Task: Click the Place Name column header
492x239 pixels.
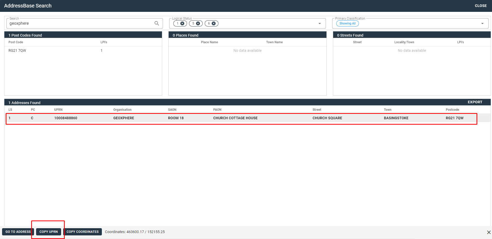Action: (x=209, y=42)
